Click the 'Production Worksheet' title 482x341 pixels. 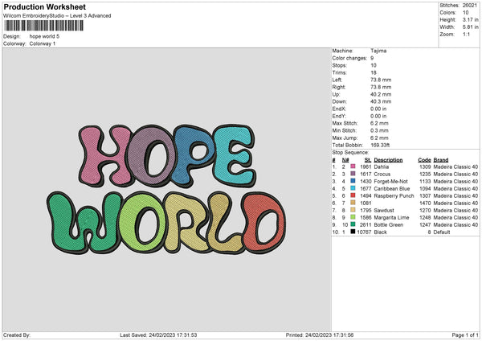pyautogui.click(x=44, y=6)
